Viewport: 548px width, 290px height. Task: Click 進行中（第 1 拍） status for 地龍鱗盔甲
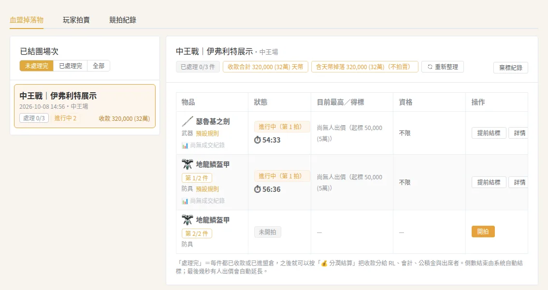[x=282, y=176]
